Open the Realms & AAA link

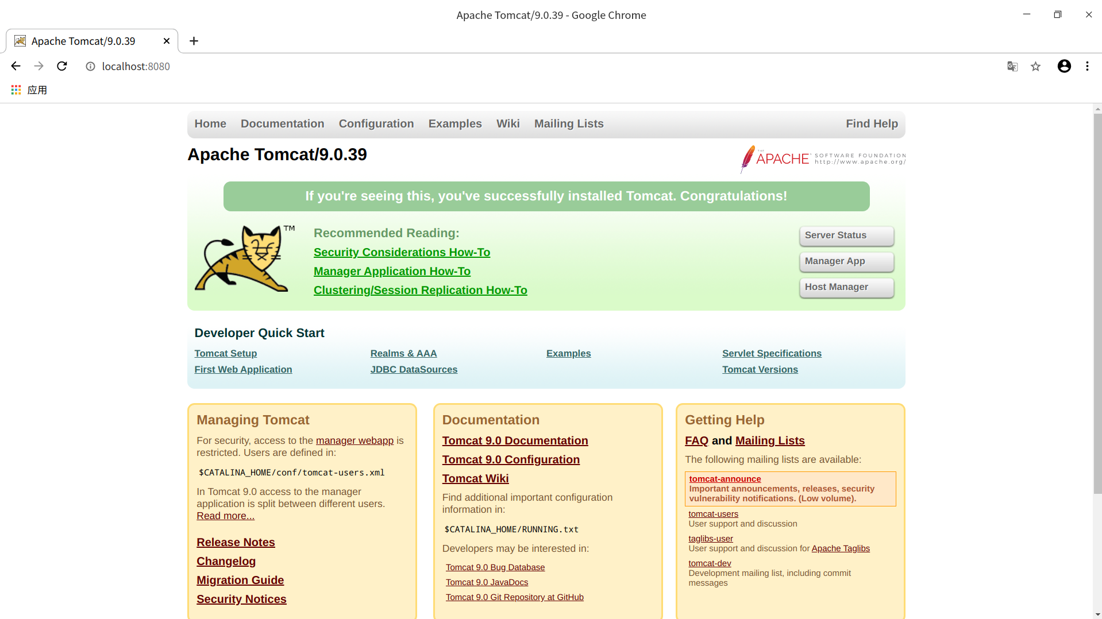coord(403,353)
